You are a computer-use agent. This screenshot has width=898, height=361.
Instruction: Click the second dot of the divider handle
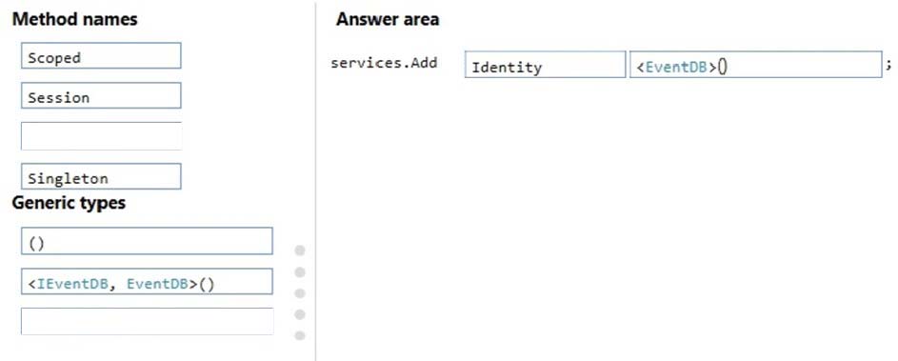300,271
